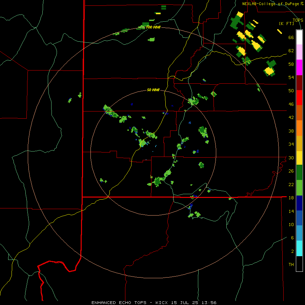The height and width of the screenshot is (305, 305).
Task: Click the 46 legend value
Action: [x=291, y=104]
